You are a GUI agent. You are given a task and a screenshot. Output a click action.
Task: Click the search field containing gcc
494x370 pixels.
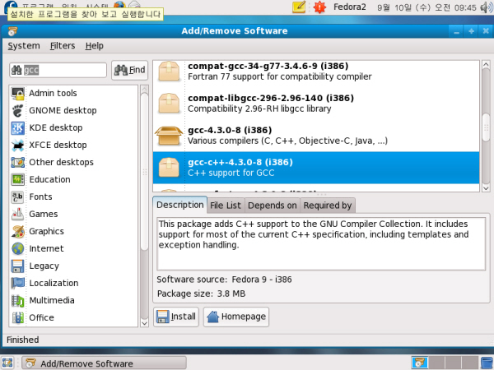[58, 70]
